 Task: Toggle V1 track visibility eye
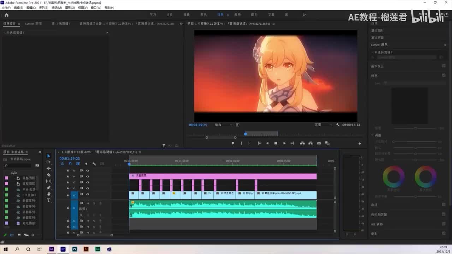[88, 194]
